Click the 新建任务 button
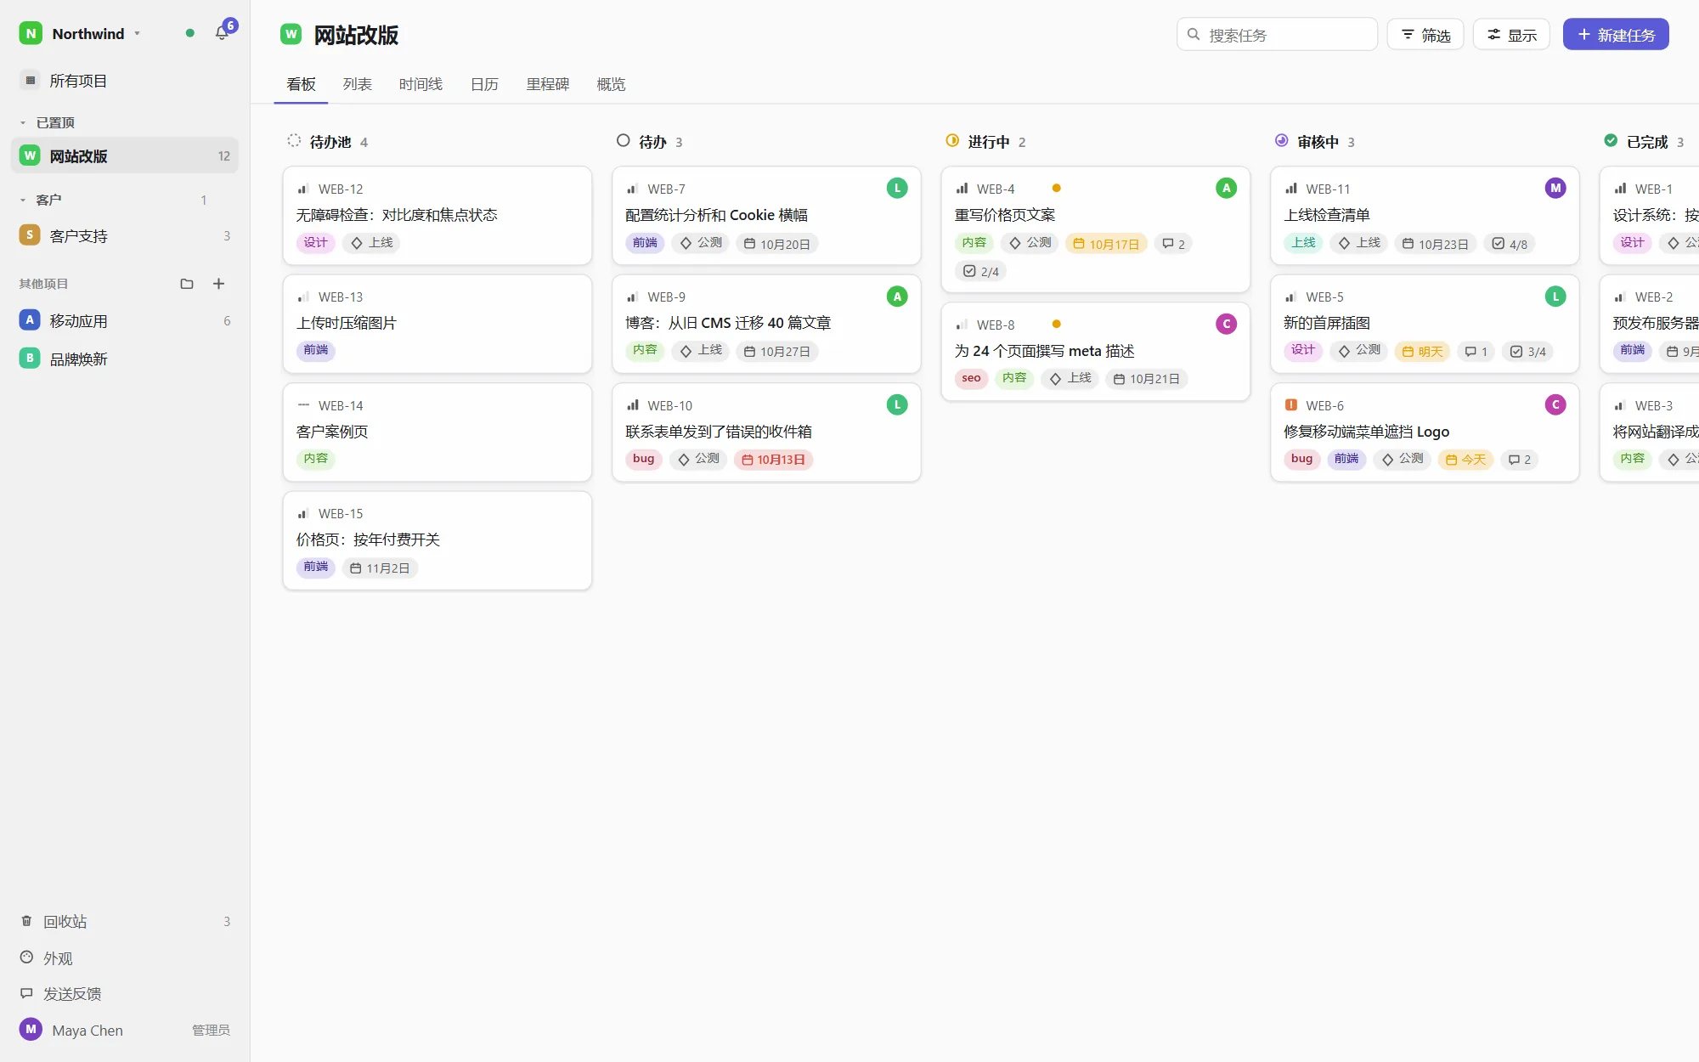Screen dimensions: 1699x1062 click(1616, 35)
